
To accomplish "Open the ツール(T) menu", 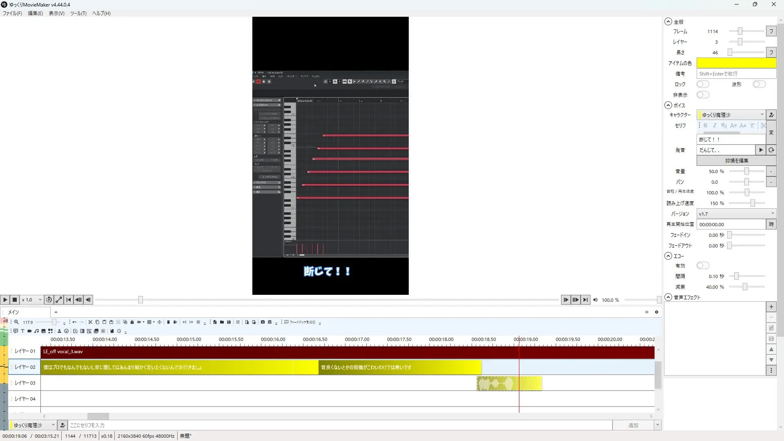I will [78, 13].
